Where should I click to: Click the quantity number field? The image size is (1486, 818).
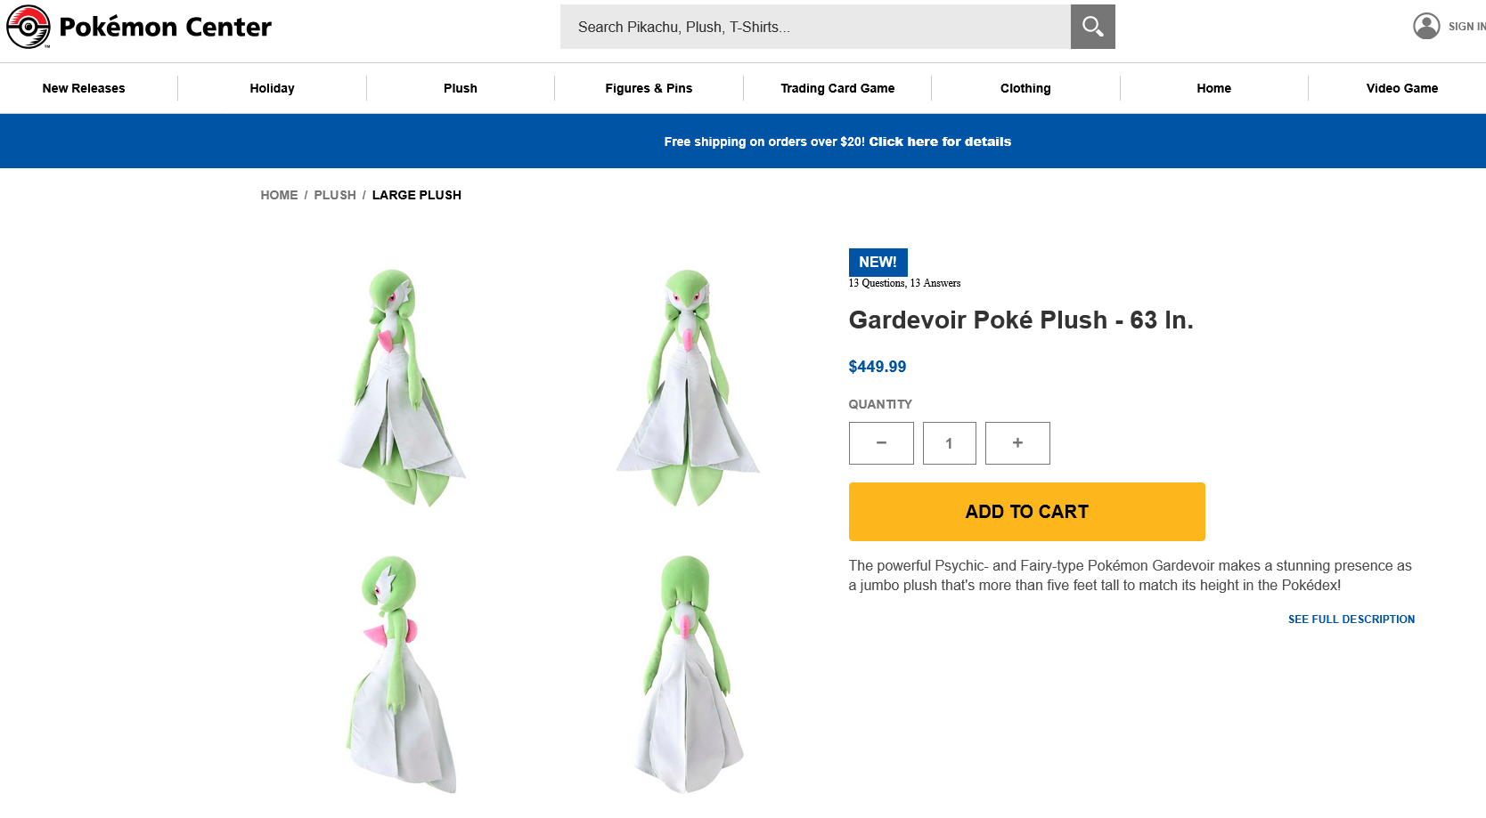point(949,443)
